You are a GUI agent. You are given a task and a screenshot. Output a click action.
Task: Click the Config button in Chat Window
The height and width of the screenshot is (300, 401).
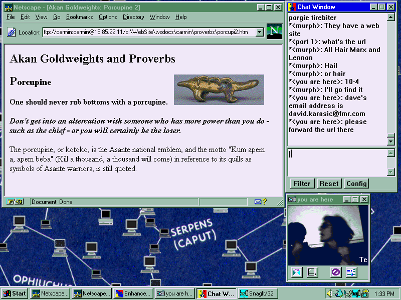pyautogui.click(x=356, y=183)
